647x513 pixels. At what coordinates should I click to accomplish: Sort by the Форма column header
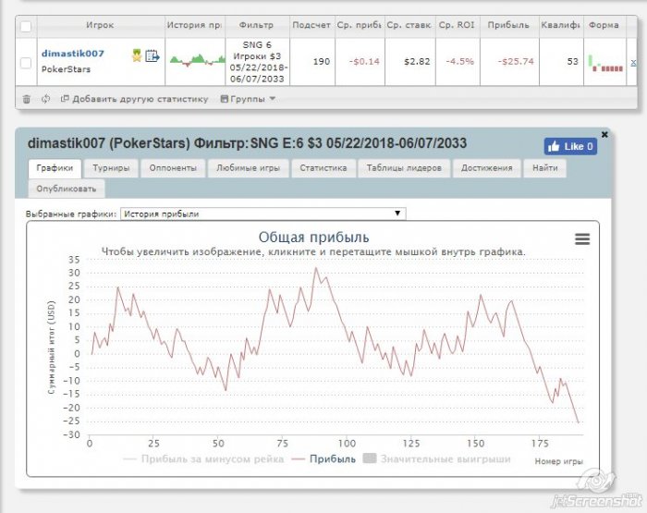tap(604, 25)
